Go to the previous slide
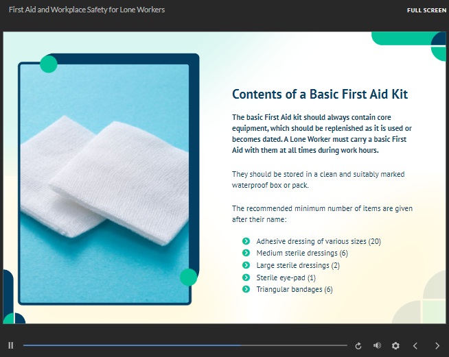 [415, 346]
